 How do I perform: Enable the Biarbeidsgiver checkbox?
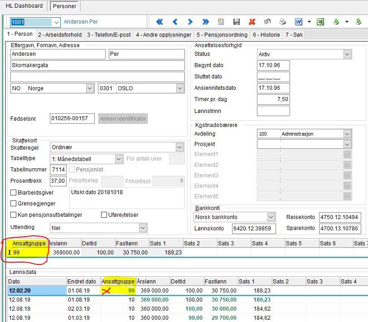[14, 193]
